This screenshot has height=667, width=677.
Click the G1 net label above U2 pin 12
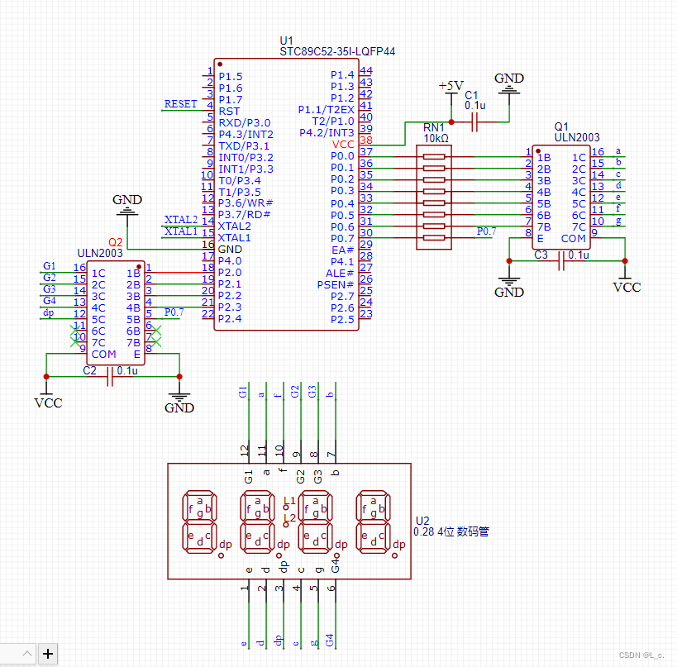(243, 393)
